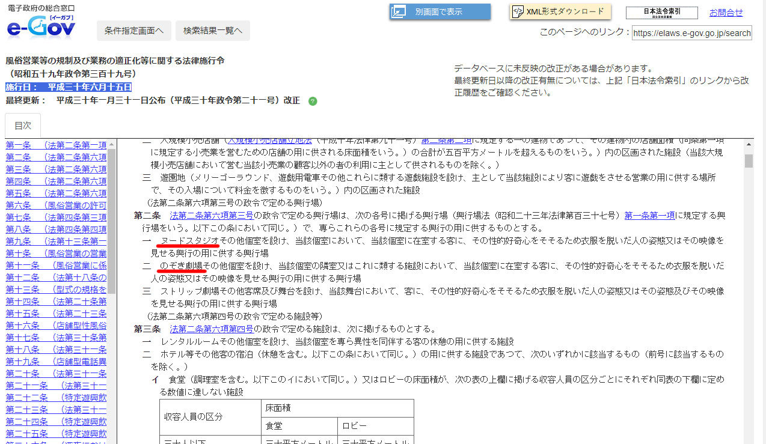
Task: Open the お問合せ contact link
Action: [726, 13]
